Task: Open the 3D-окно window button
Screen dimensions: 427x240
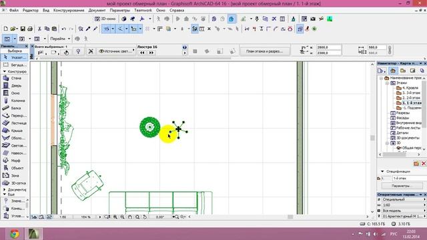Action: [105, 19]
